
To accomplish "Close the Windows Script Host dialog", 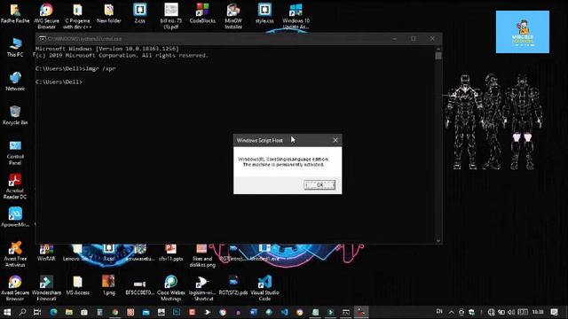I will click(335, 140).
